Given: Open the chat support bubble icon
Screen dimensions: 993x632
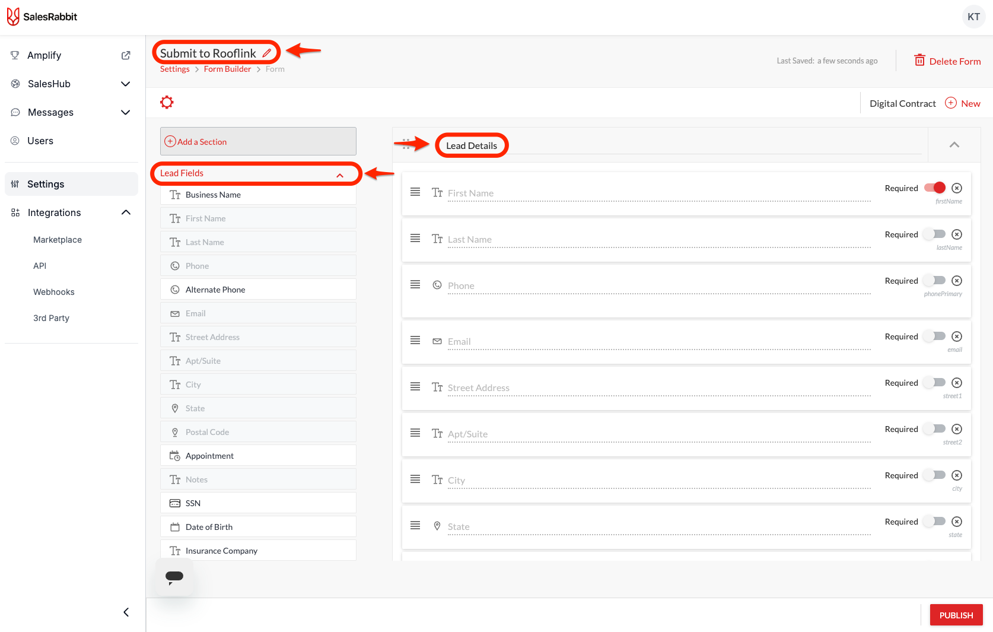Looking at the screenshot, I should coord(174,577).
